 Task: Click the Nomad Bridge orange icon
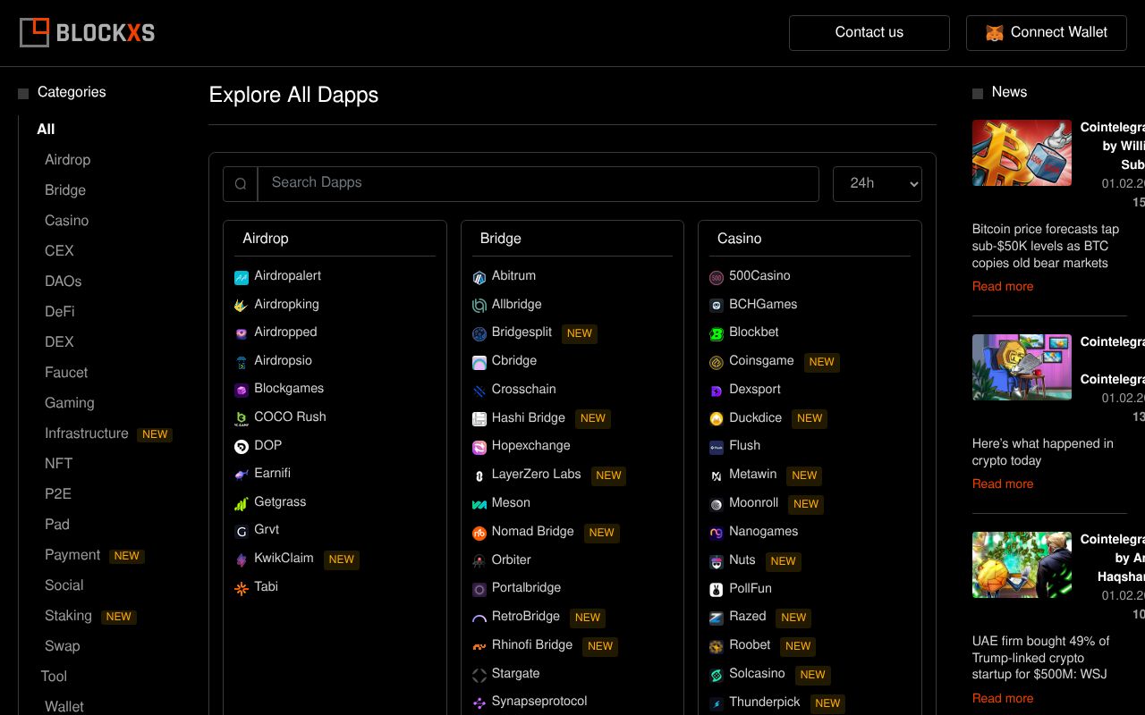pyautogui.click(x=479, y=534)
